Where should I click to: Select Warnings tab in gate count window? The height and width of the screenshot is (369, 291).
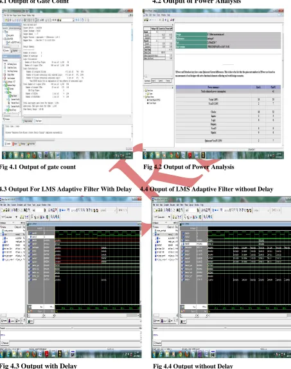[22, 143]
